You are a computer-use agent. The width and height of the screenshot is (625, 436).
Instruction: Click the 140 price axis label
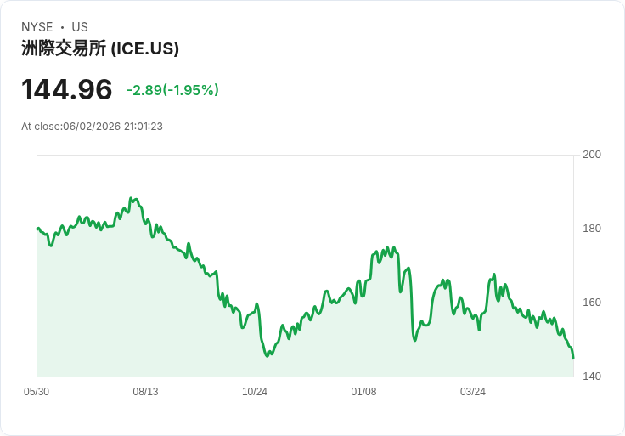[x=592, y=377]
